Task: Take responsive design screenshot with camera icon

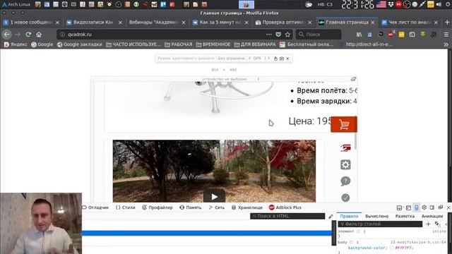Action: coord(282,59)
